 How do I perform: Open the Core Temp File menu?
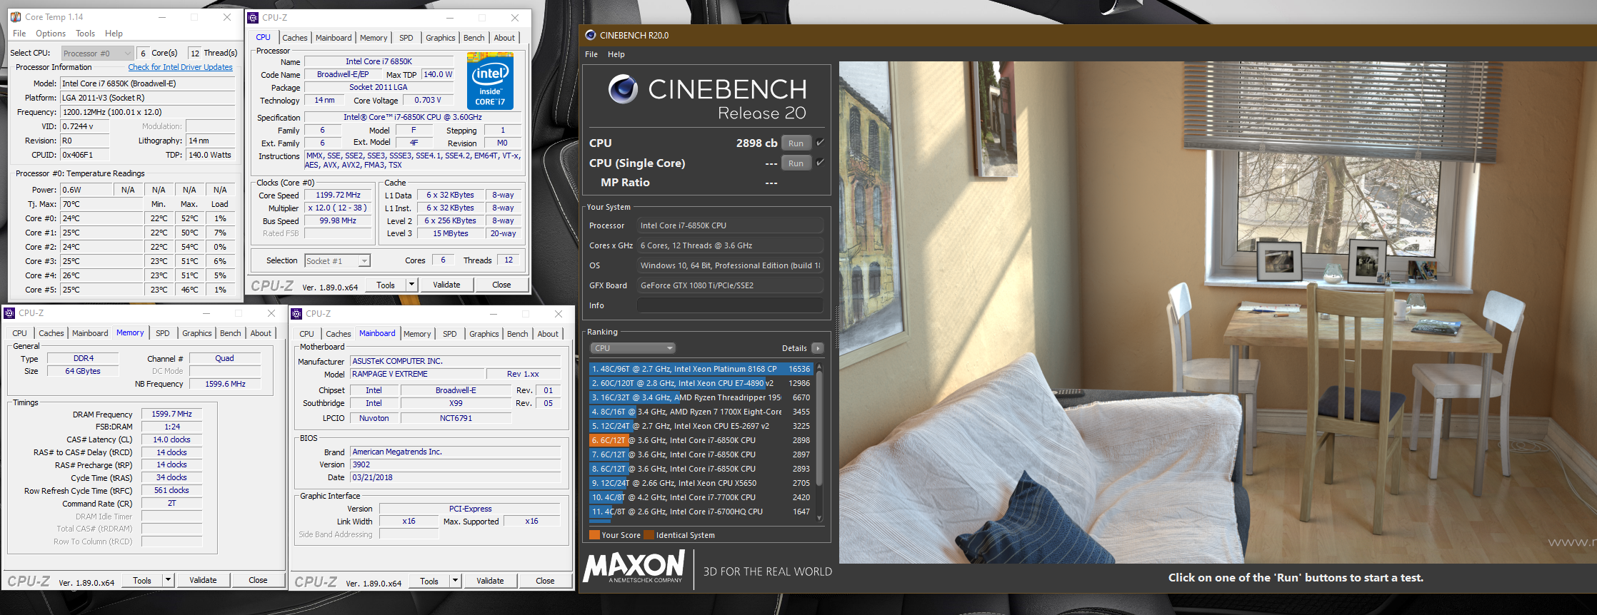tap(19, 34)
